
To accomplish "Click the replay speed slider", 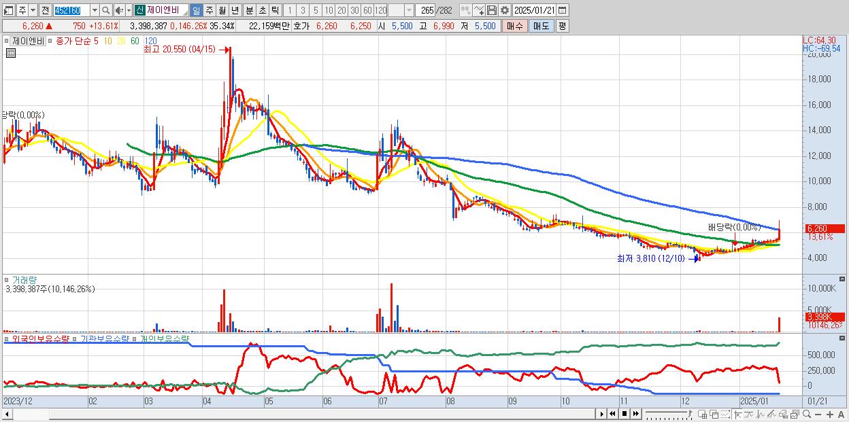I will pos(668,414).
